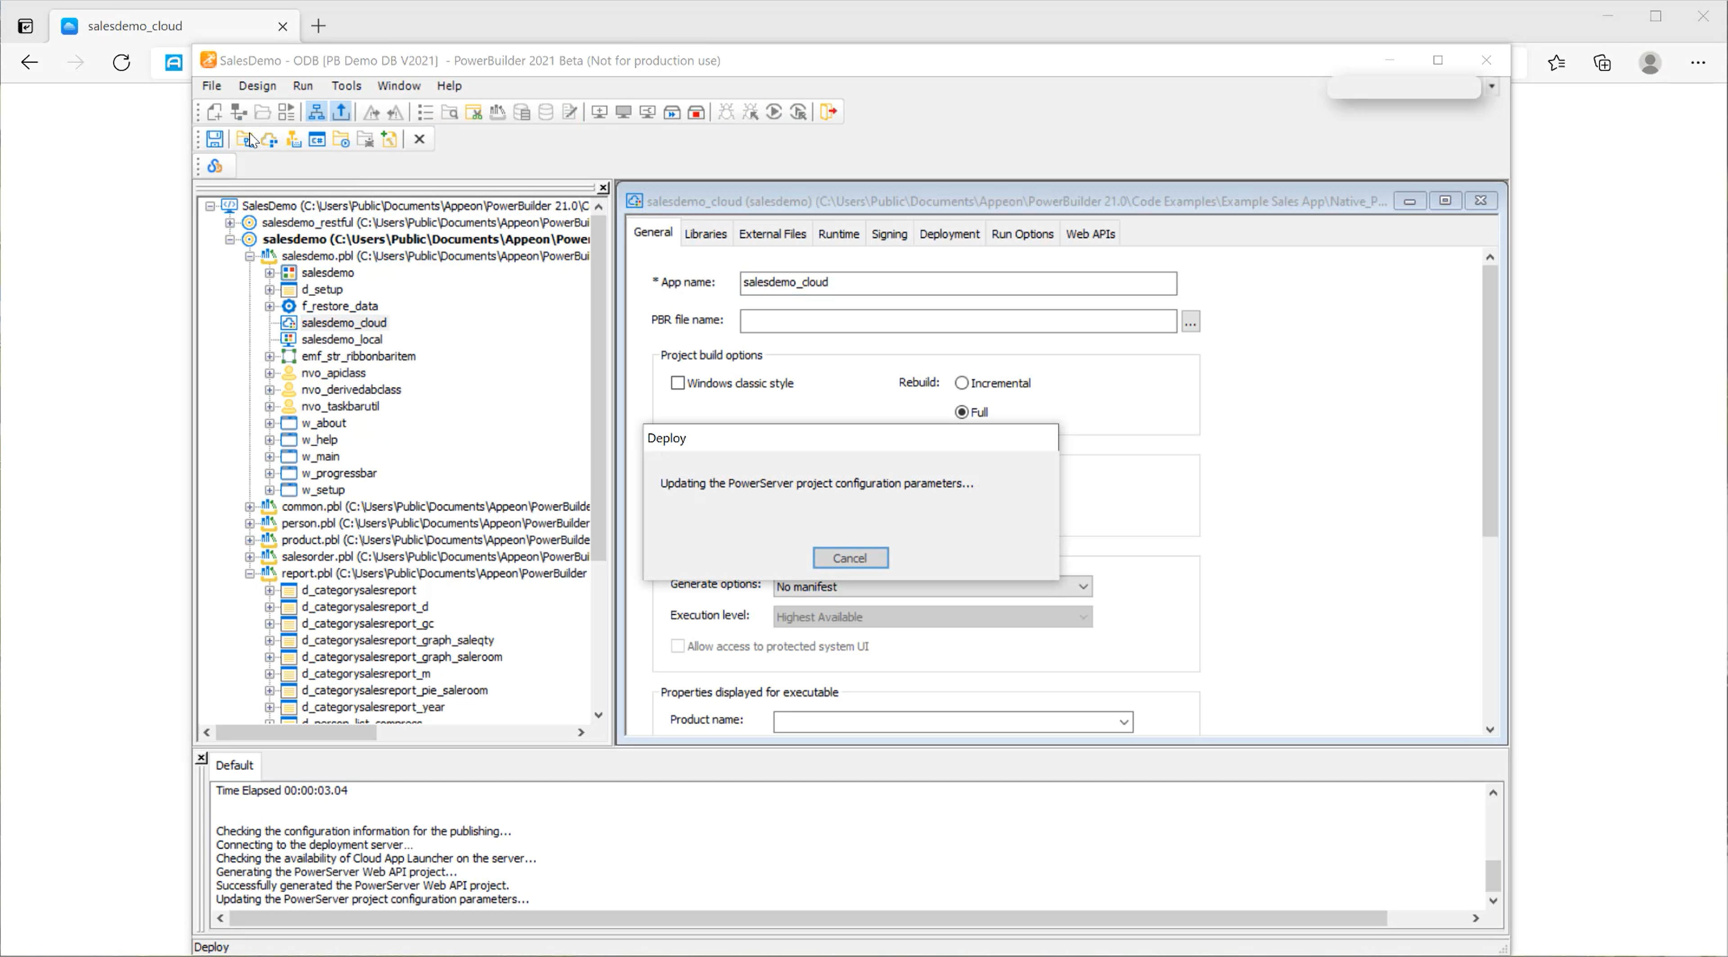Click the C# solution toolbar icon
The image size is (1728, 957).
click(x=317, y=139)
